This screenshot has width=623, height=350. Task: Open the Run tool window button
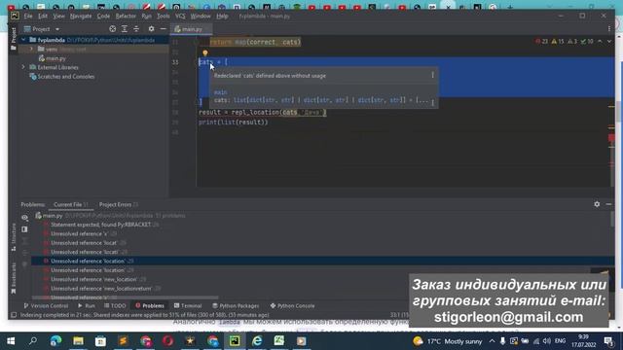pyautogui.click(x=87, y=306)
